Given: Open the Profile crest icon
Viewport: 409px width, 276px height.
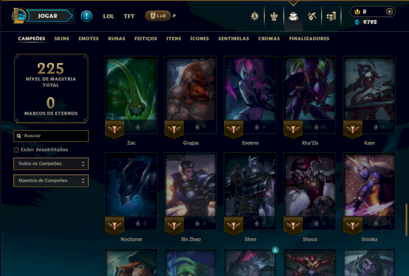Looking at the screenshot, I should [255, 16].
